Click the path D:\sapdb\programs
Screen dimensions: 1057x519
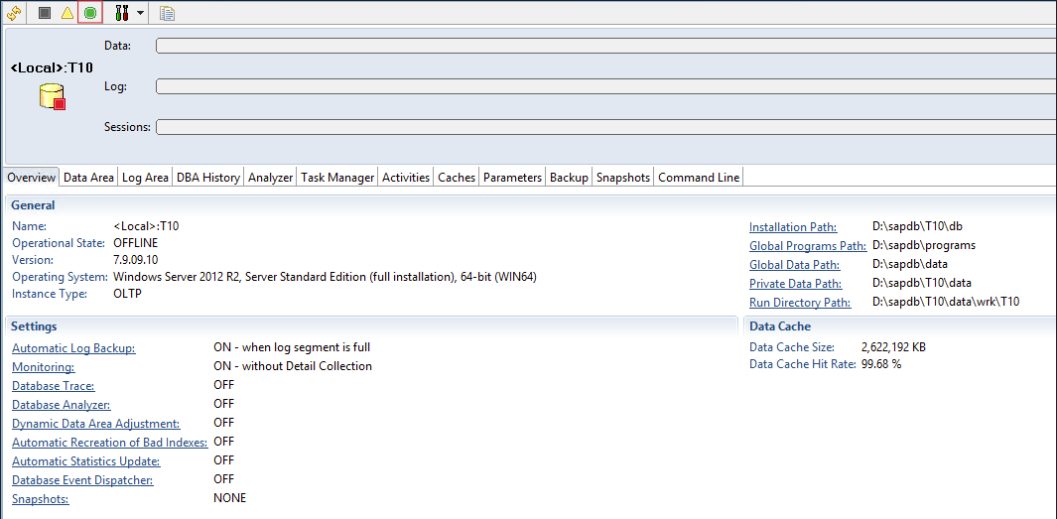[x=924, y=245]
